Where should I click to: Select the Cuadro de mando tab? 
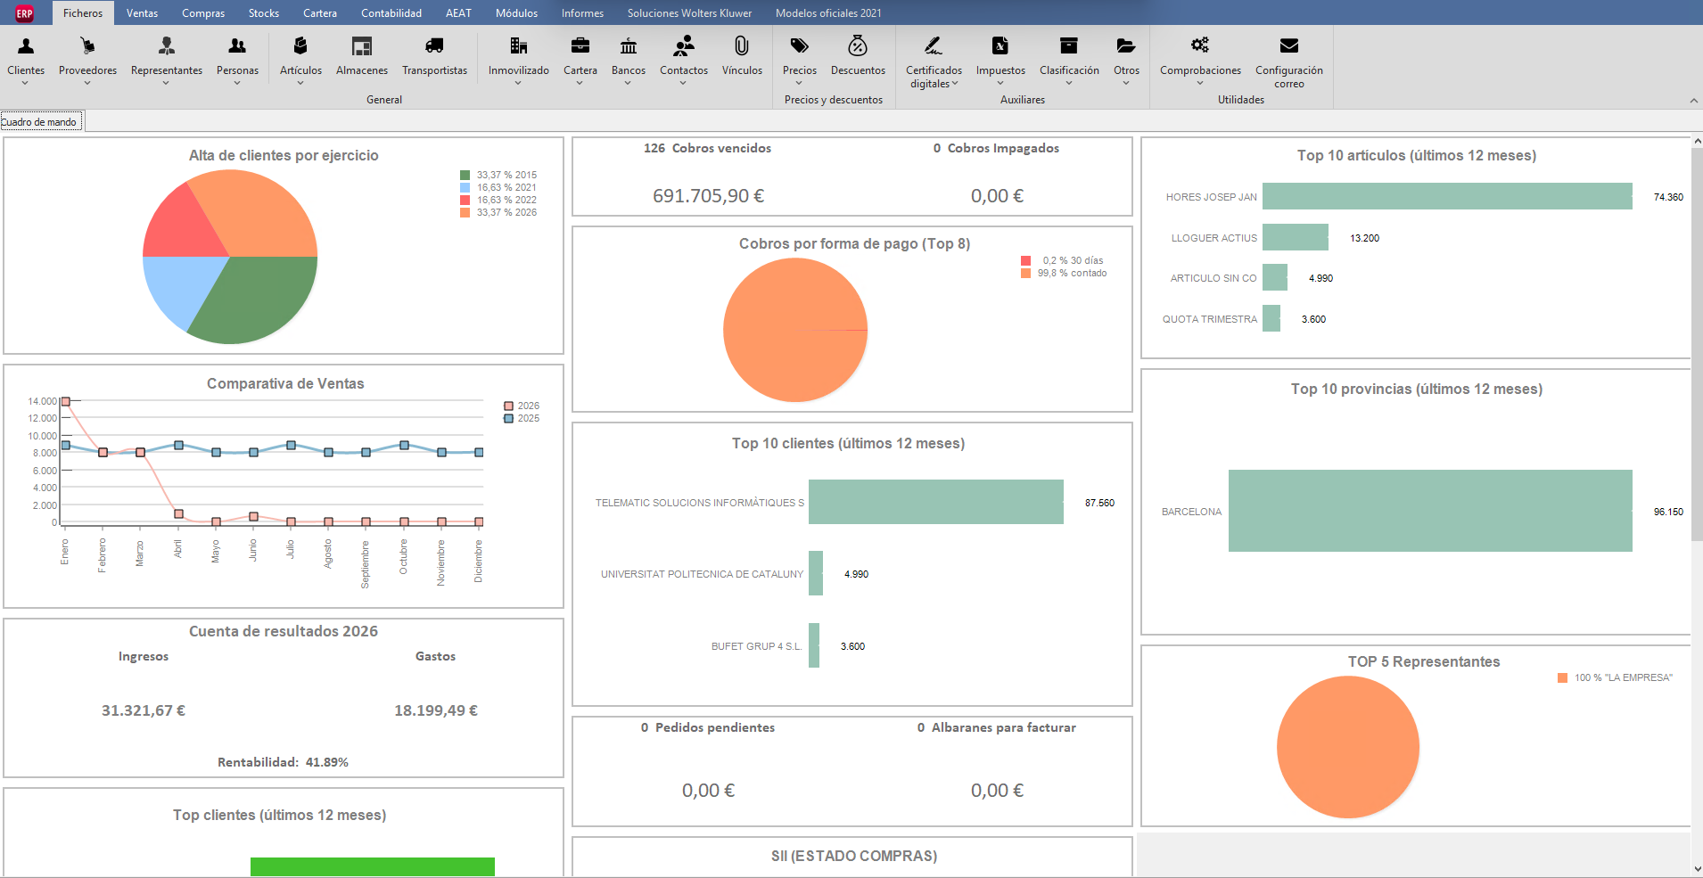pos(40,122)
